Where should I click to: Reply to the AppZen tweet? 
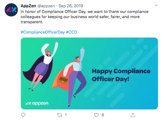coord(23,115)
